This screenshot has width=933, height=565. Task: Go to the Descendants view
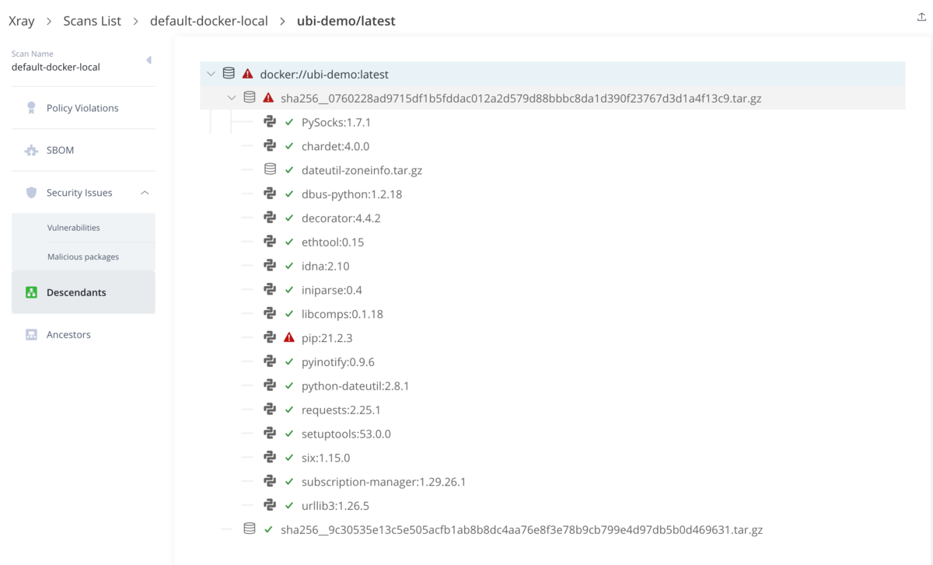(x=83, y=292)
